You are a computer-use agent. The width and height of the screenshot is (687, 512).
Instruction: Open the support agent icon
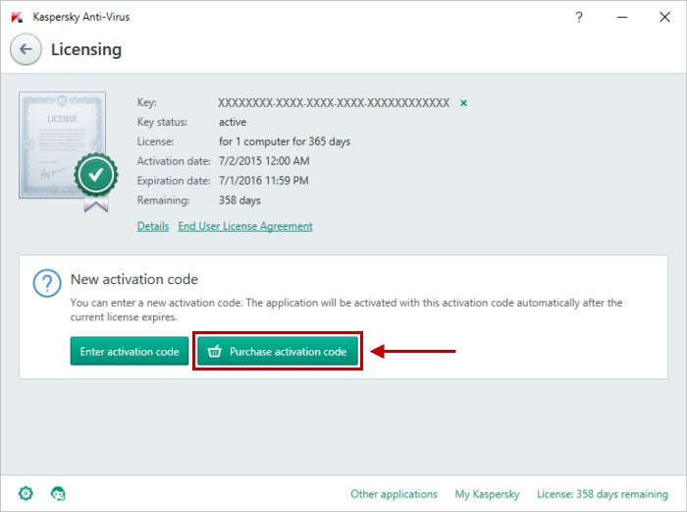pos(58,493)
